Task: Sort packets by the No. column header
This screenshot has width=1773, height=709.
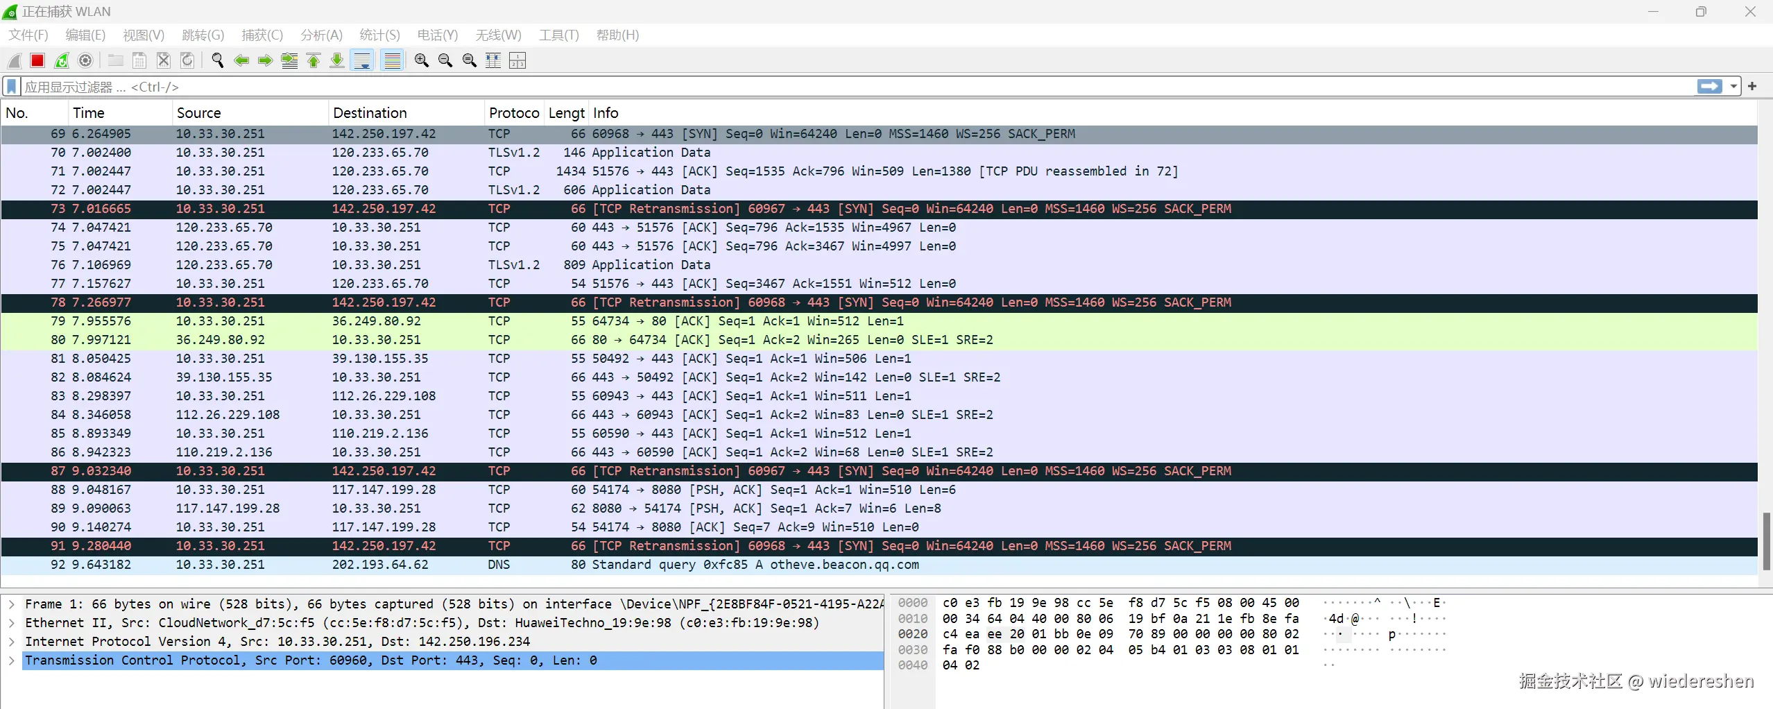Action: [x=35, y=113]
